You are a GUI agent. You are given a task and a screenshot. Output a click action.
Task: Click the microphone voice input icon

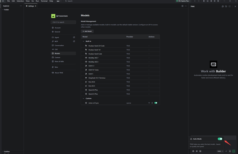[230, 151]
